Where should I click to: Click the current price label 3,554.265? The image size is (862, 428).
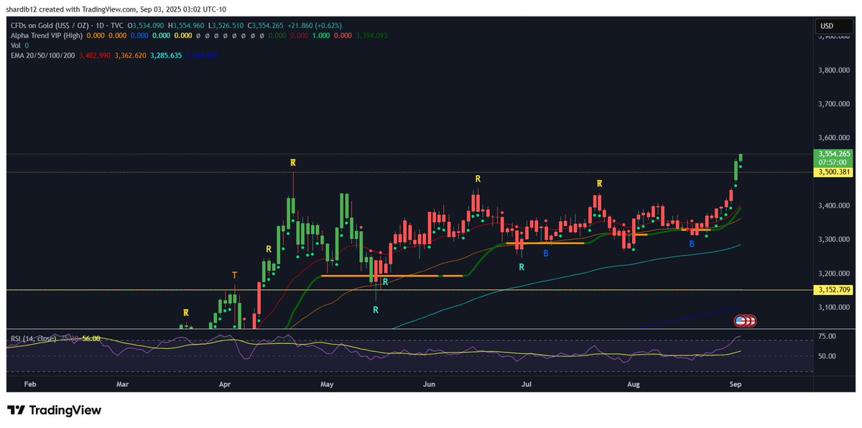click(834, 154)
